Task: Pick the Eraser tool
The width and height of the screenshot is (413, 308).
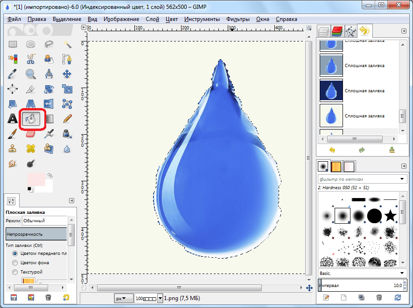Action: click(31, 134)
